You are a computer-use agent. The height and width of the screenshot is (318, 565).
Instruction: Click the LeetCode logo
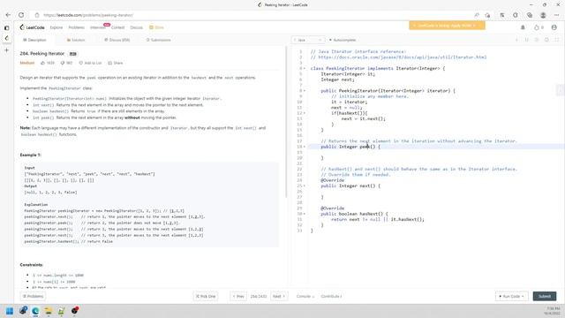pos(32,27)
